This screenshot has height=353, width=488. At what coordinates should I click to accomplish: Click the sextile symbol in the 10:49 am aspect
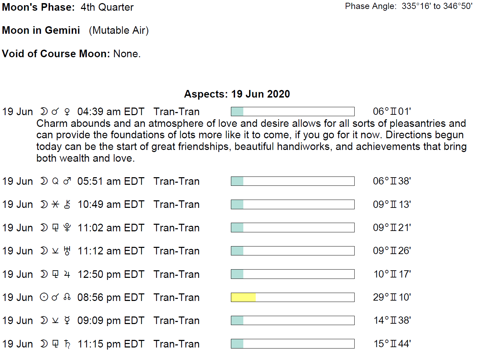(x=55, y=204)
